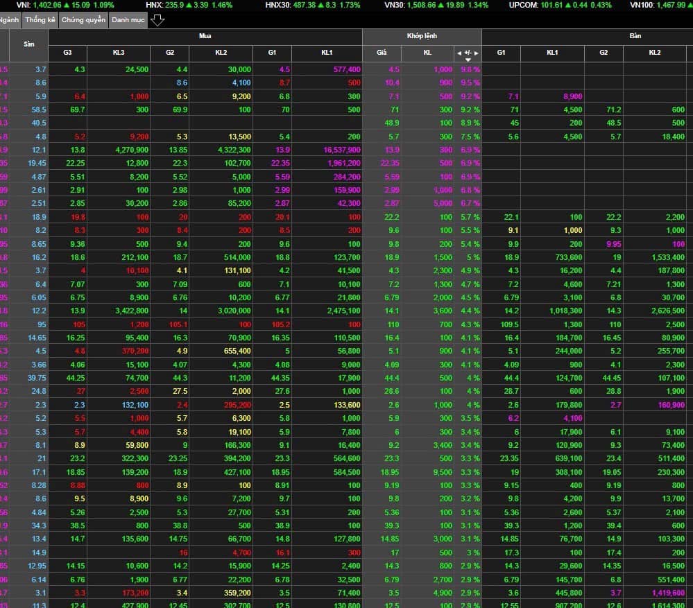This screenshot has width=693, height=608.
Task: Click the KL header under Khớp lệnh
Action: point(427,53)
